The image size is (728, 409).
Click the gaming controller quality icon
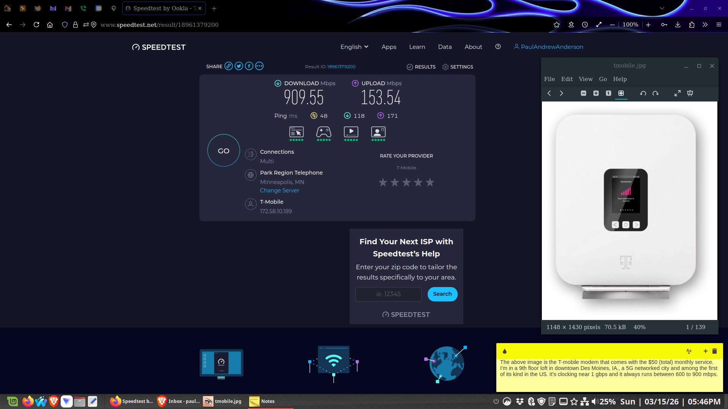(x=323, y=132)
